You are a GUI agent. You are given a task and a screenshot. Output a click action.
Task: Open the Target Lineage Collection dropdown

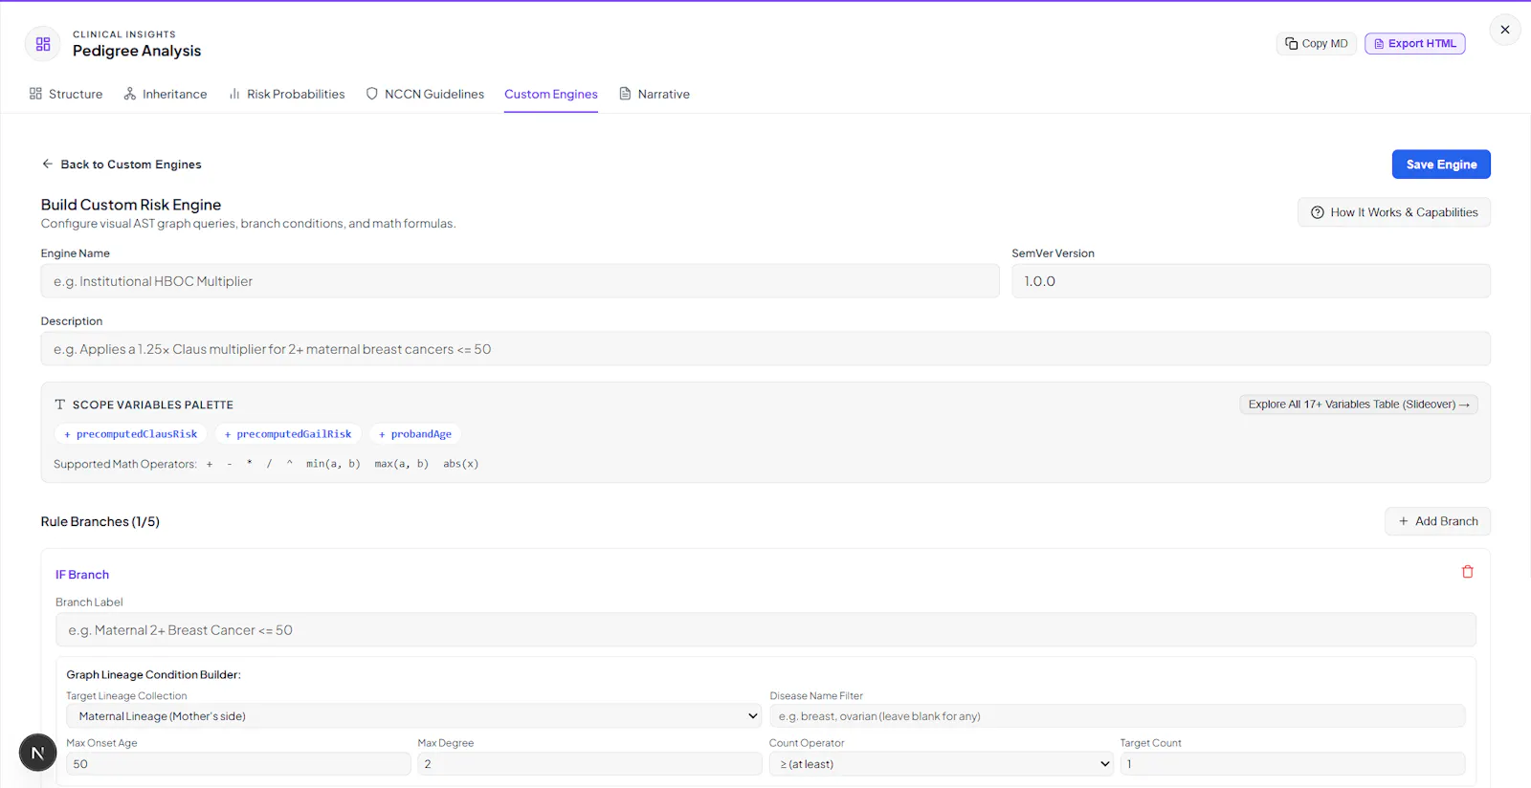[x=413, y=716]
